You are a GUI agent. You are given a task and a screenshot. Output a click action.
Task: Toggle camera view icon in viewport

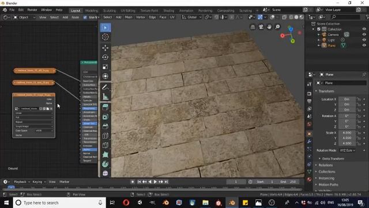[x=261, y=27]
